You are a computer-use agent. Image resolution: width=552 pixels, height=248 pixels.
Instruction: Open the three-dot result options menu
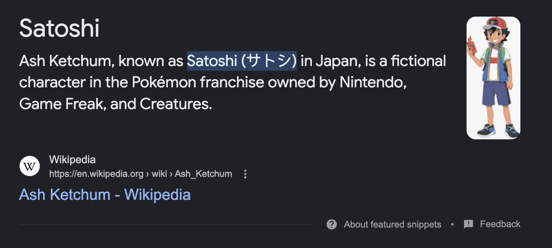(245, 174)
